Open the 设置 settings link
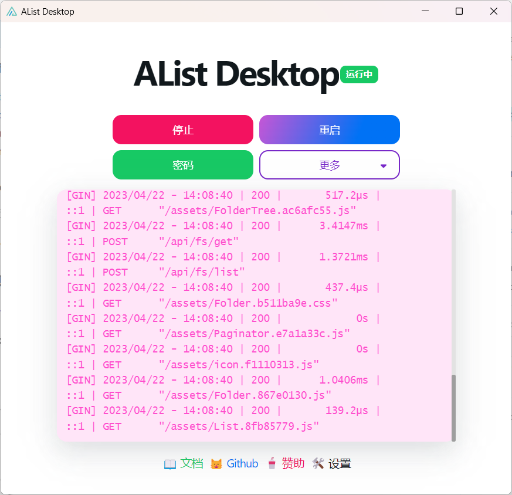Viewport: 512px width, 495px height. click(340, 463)
